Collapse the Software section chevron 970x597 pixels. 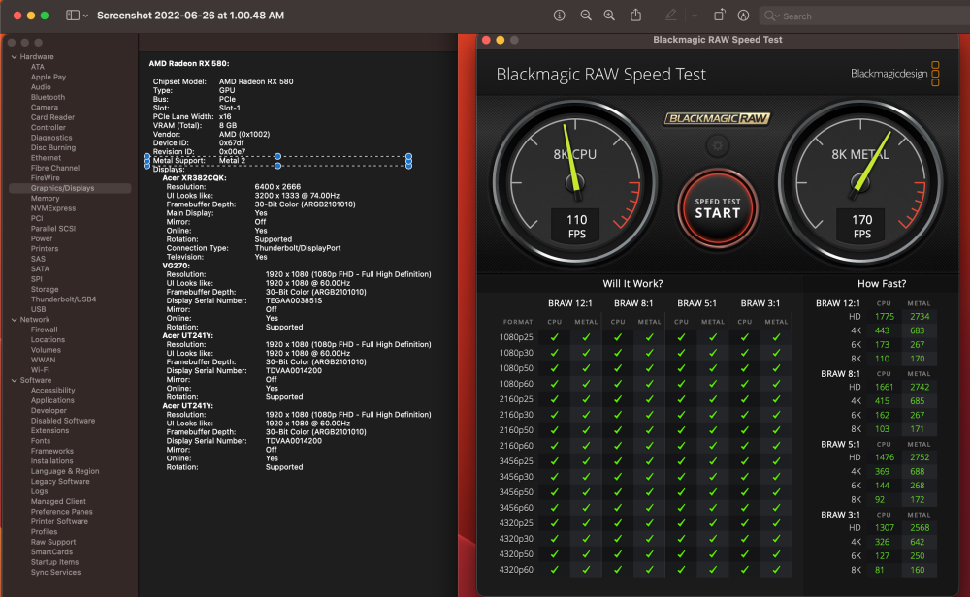coord(15,380)
